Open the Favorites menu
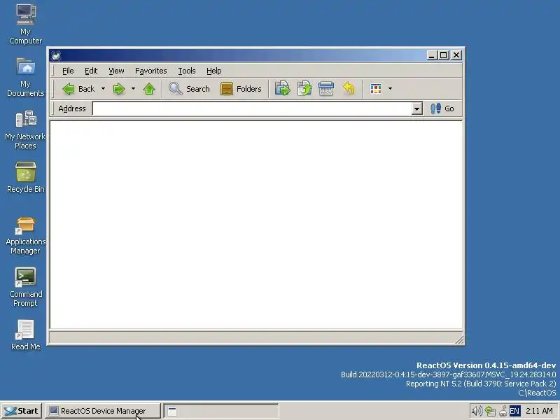Viewport: 560px width, 420px height. tap(150, 71)
